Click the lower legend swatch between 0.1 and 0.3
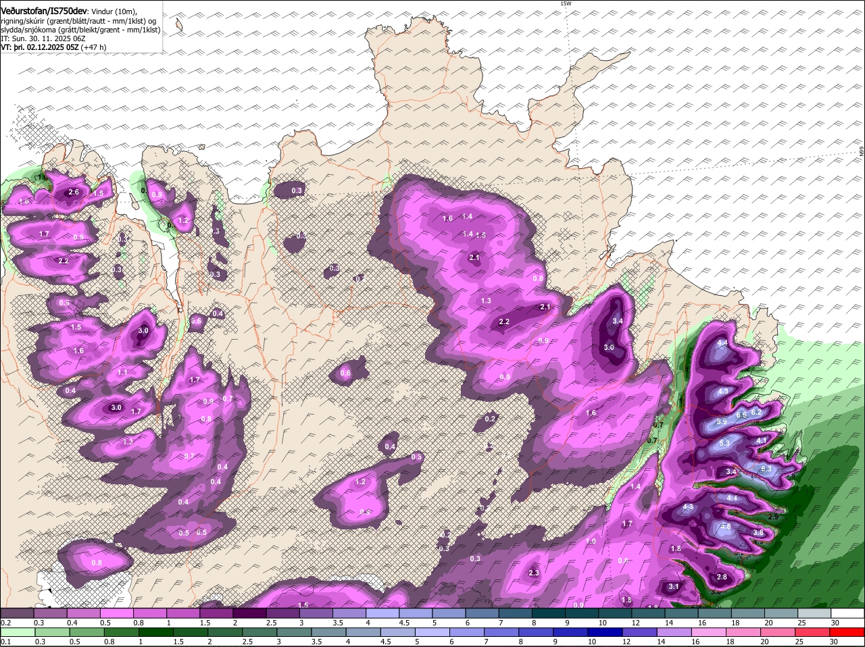 coord(17,632)
